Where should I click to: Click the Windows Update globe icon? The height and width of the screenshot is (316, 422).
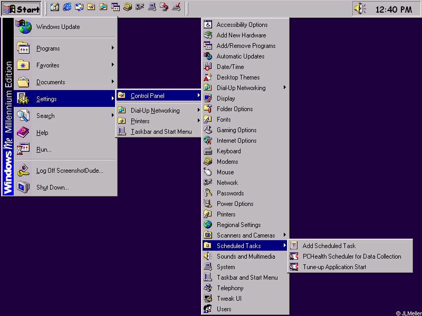click(24, 27)
